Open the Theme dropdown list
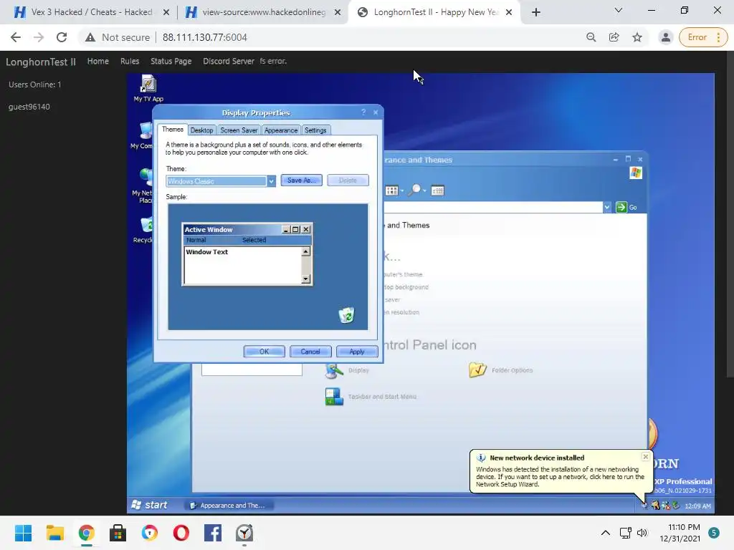This screenshot has width=734, height=550. 271,181
